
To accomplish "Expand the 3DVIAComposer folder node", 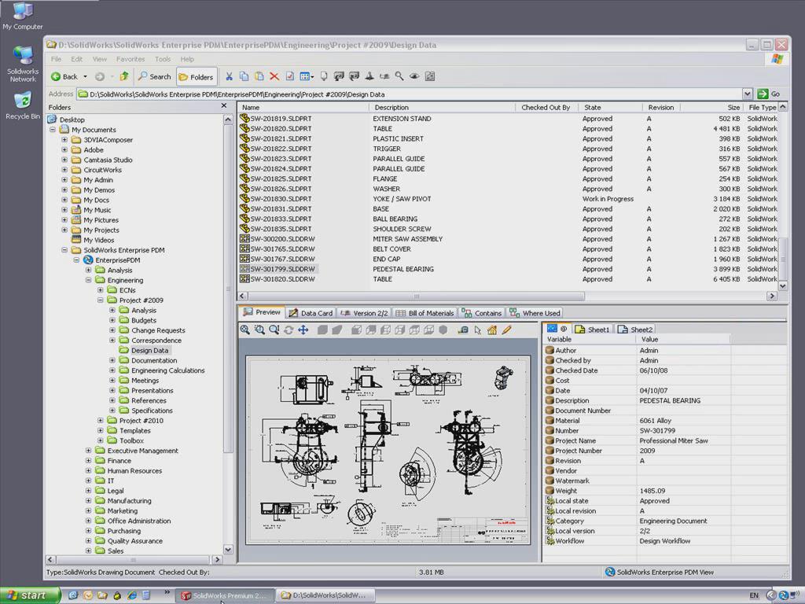I will 64,140.
